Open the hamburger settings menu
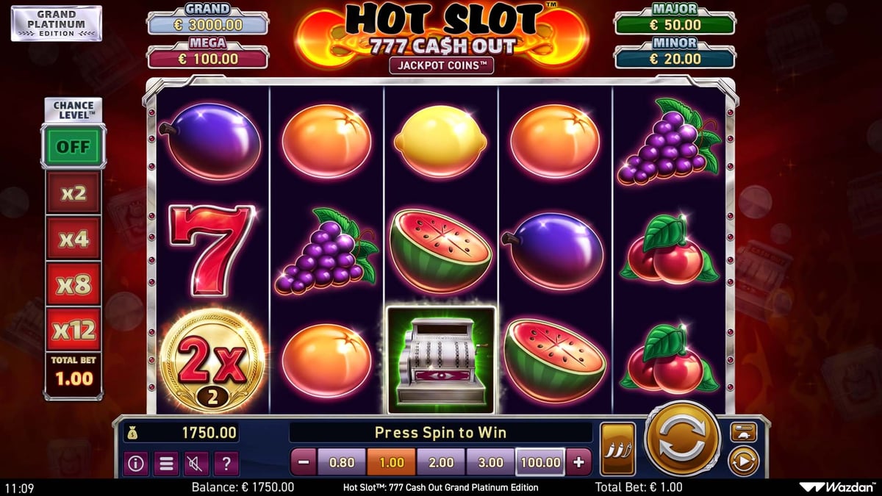 tap(167, 463)
